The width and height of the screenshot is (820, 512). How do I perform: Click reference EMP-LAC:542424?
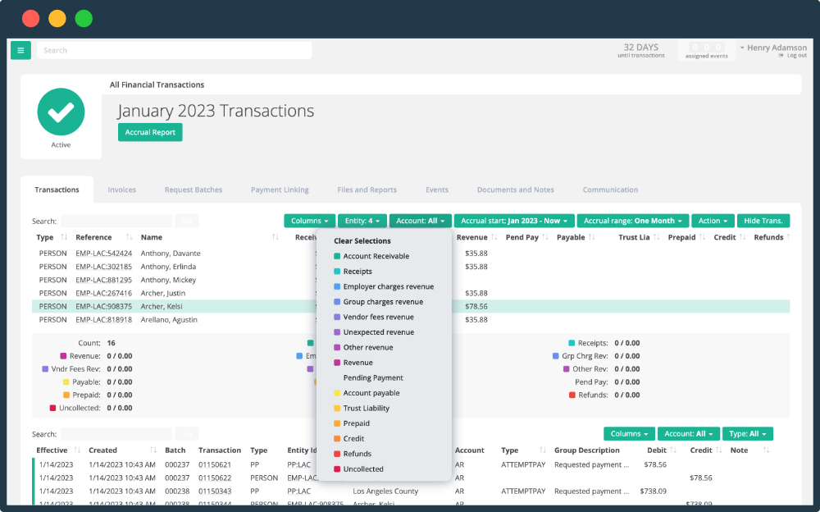tap(103, 254)
